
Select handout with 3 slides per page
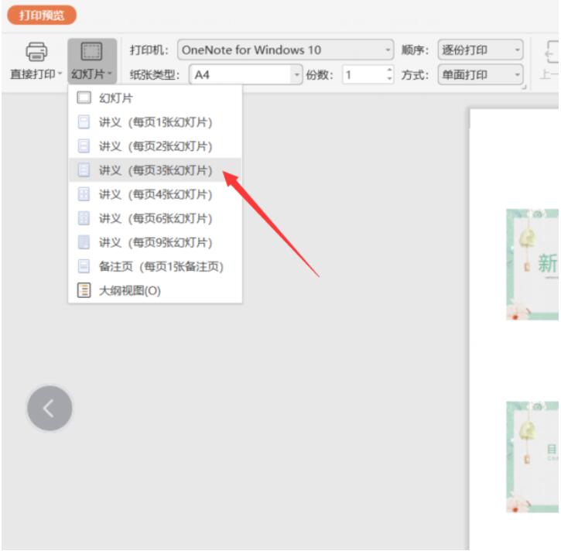point(155,170)
